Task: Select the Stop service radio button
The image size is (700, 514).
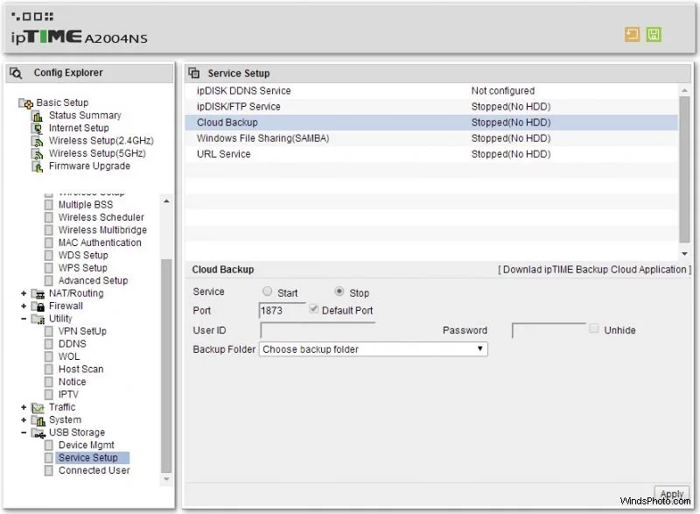Action: tap(339, 292)
